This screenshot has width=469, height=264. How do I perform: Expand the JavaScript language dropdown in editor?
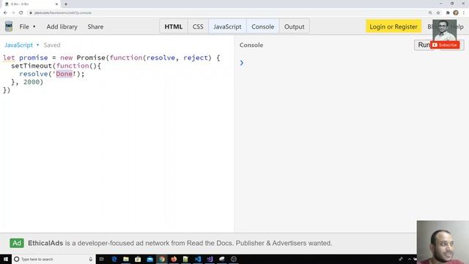21,45
